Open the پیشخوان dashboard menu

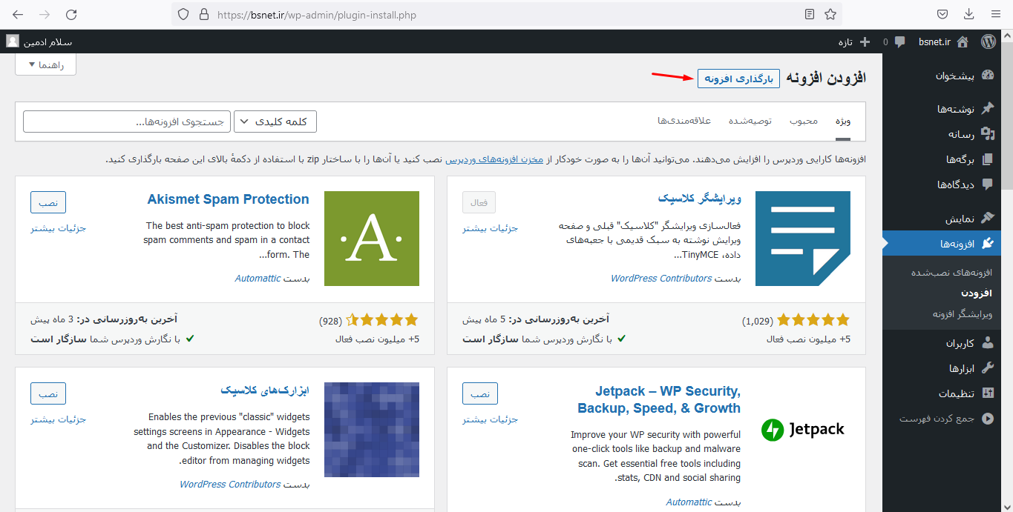(954, 75)
